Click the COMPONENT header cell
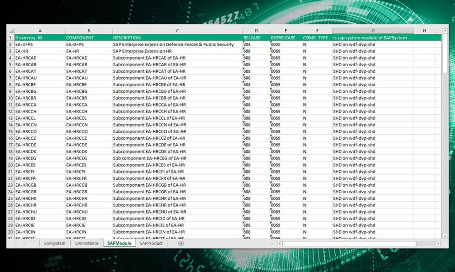This screenshot has height=272, width=455. click(x=89, y=38)
